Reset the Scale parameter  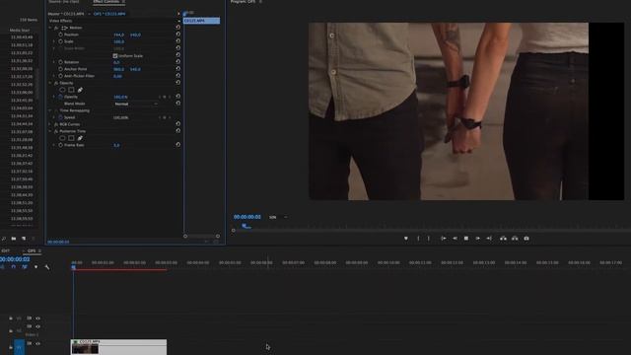pyautogui.click(x=177, y=41)
